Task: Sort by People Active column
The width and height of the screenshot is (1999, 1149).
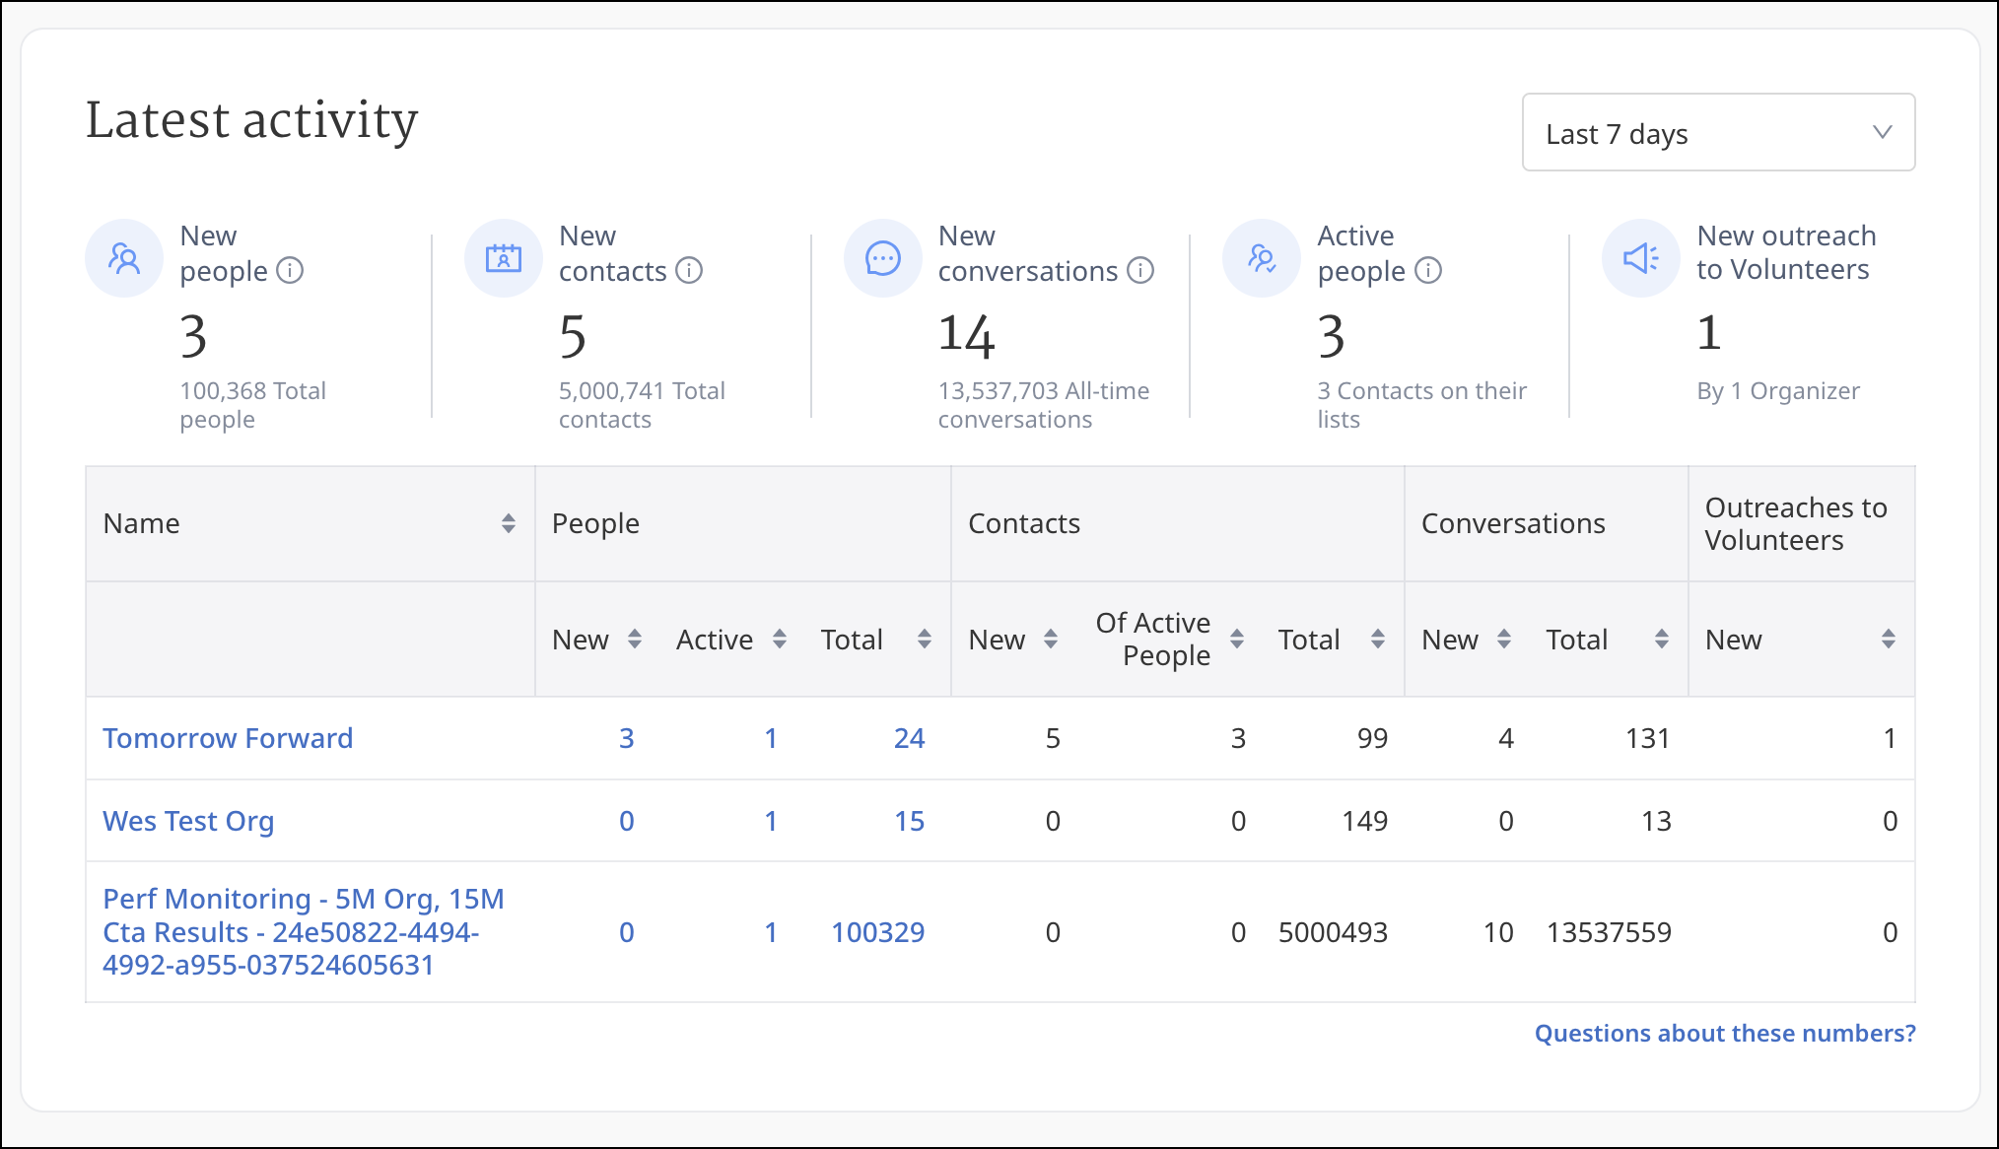Action: coord(780,640)
